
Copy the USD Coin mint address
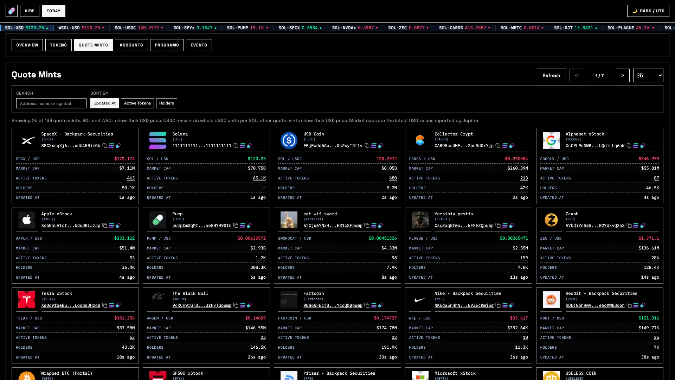[x=367, y=146]
